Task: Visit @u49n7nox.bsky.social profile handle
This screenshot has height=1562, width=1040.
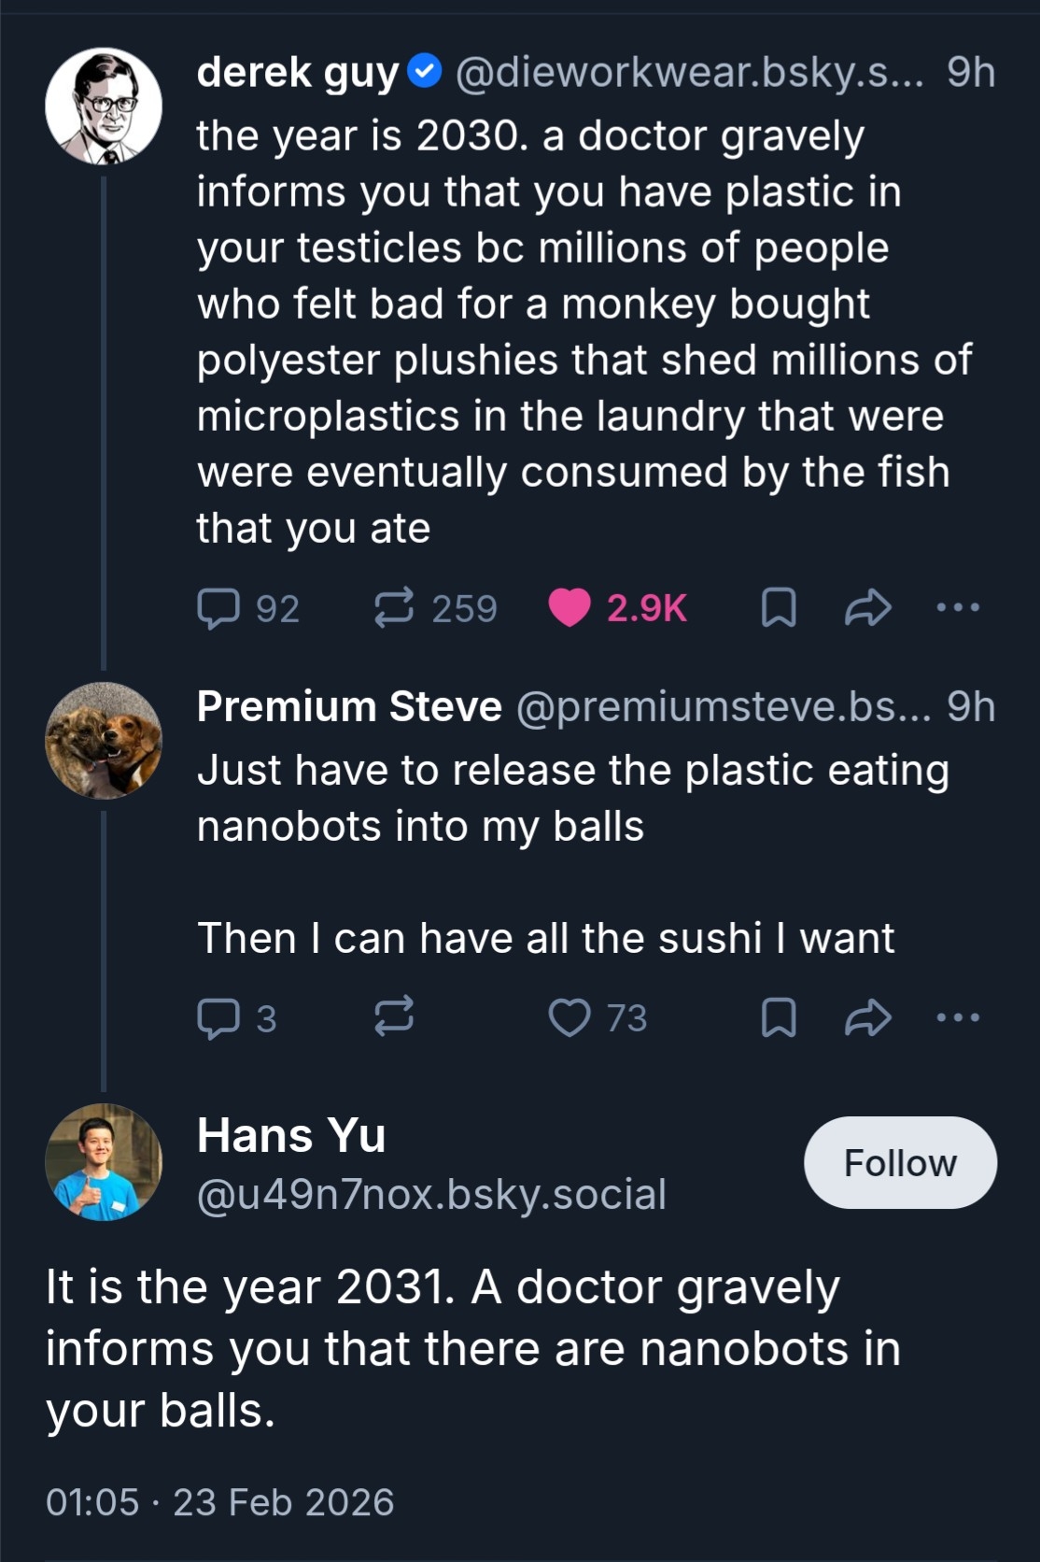Action: coord(431,1195)
